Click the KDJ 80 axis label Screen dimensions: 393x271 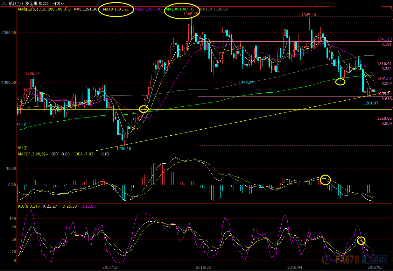pos(13,227)
